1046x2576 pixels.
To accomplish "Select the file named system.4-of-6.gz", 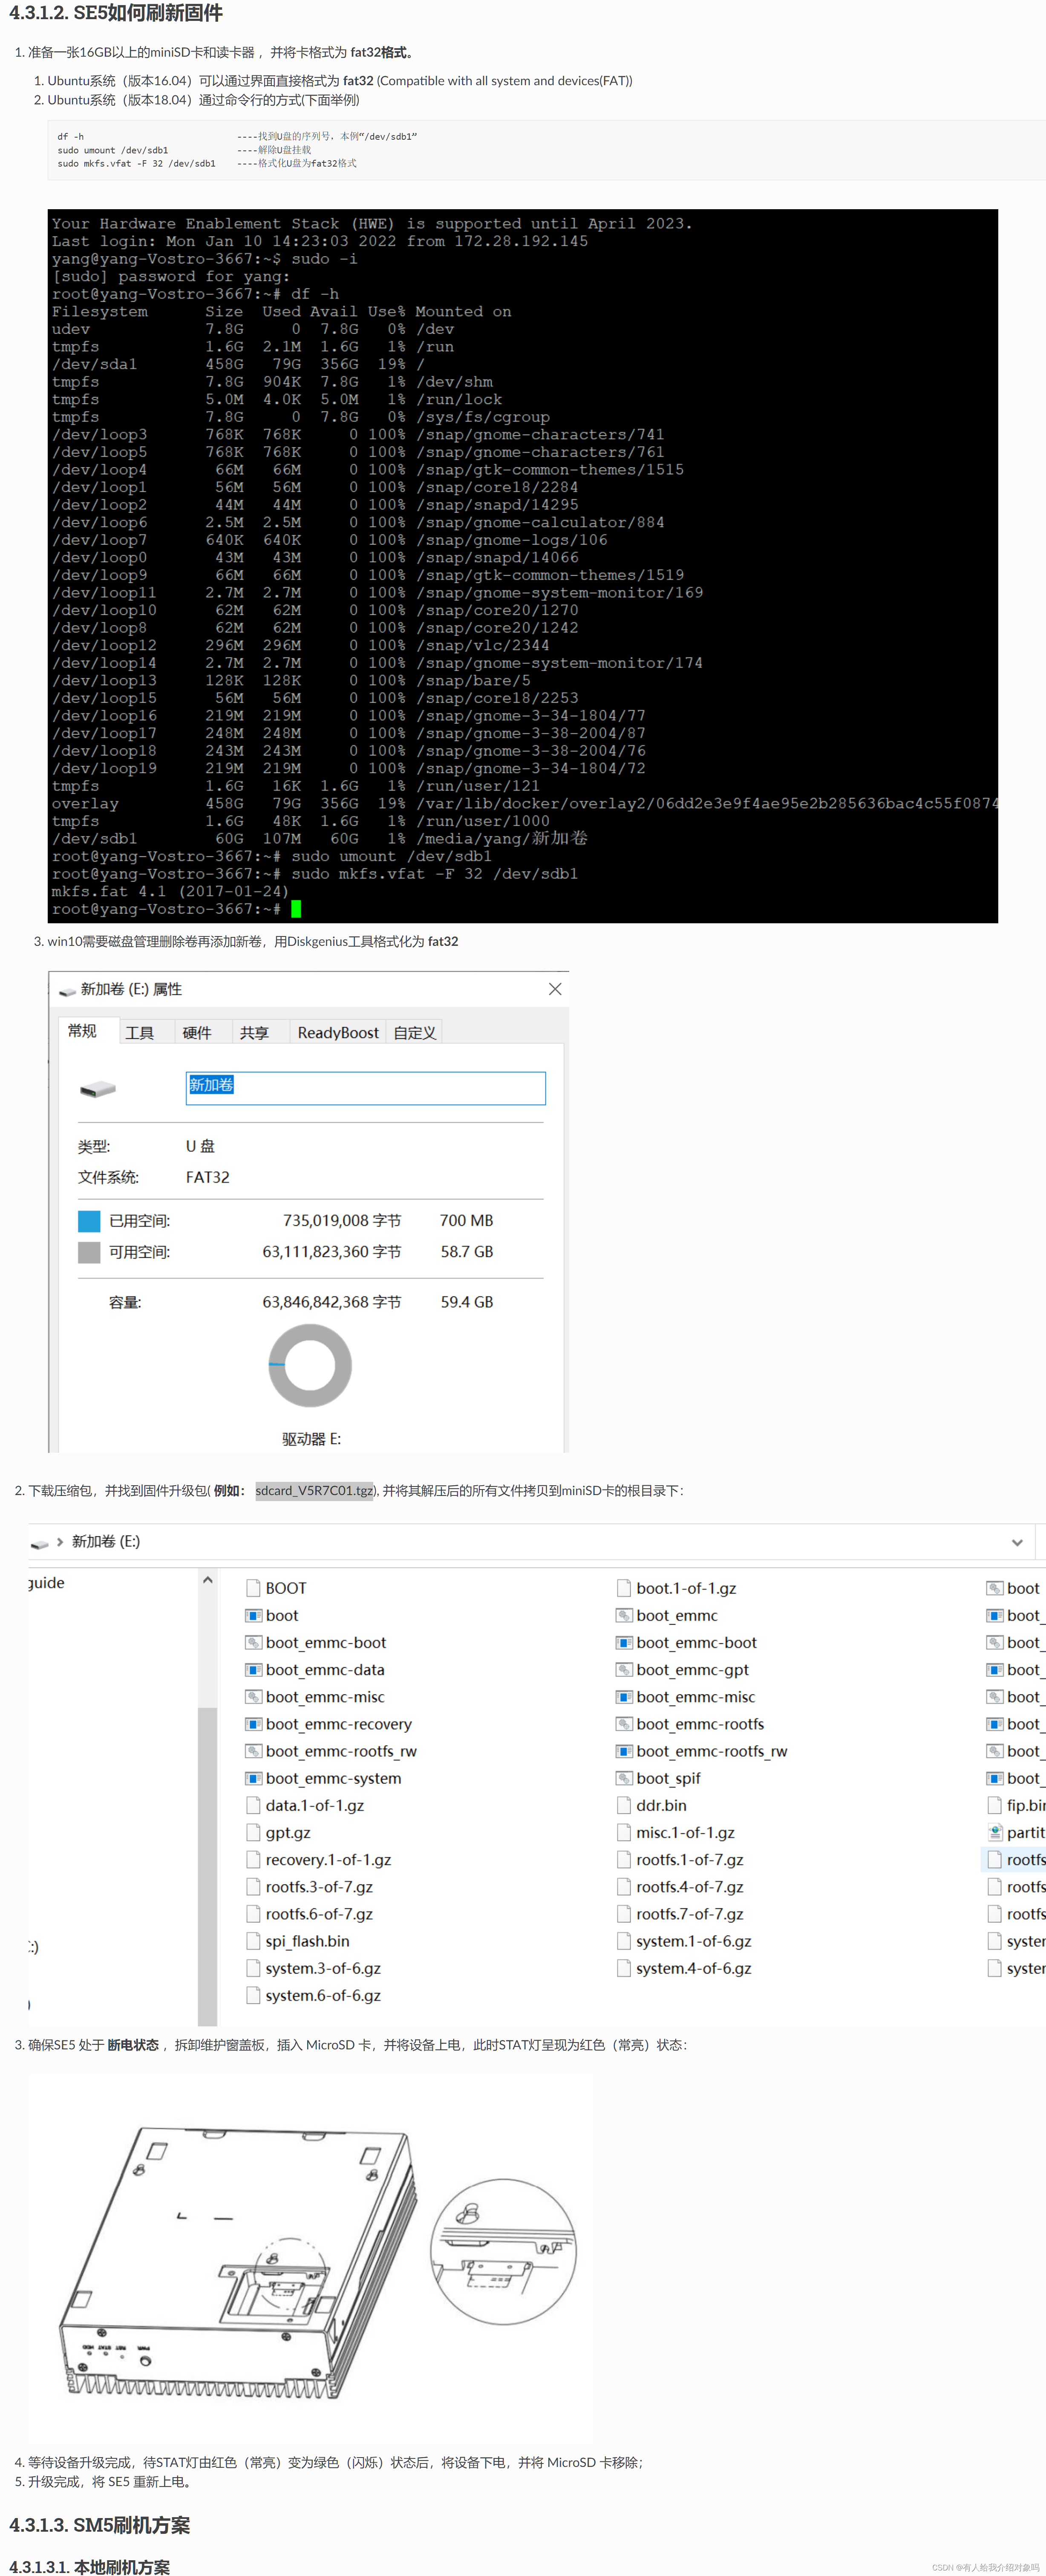I will tap(694, 1968).
